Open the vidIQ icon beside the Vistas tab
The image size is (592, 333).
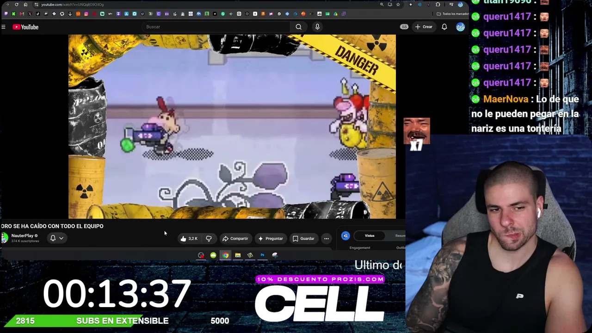345,236
